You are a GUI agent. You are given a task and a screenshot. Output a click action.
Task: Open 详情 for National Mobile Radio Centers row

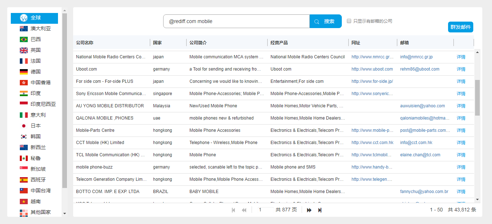461,57
